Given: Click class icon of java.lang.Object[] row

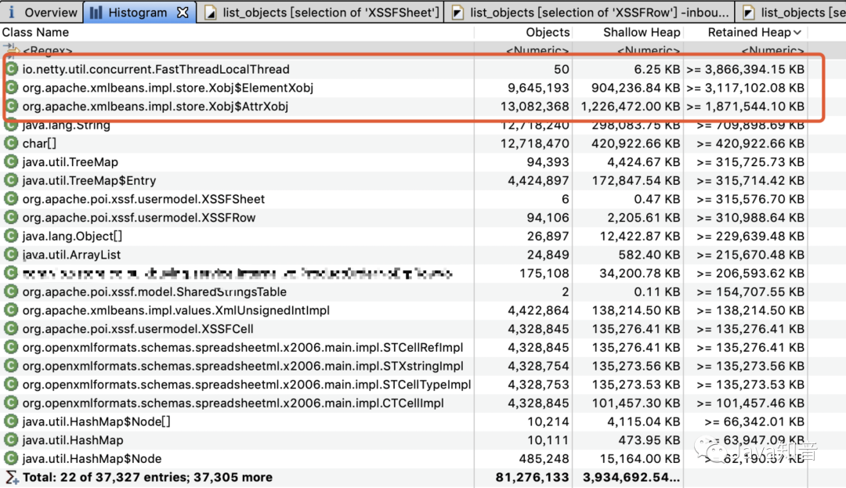Looking at the screenshot, I should point(11,237).
